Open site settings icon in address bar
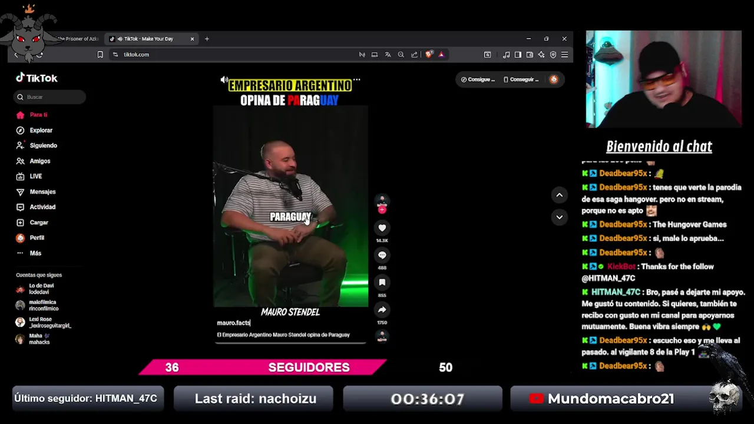The height and width of the screenshot is (424, 754). [115, 54]
